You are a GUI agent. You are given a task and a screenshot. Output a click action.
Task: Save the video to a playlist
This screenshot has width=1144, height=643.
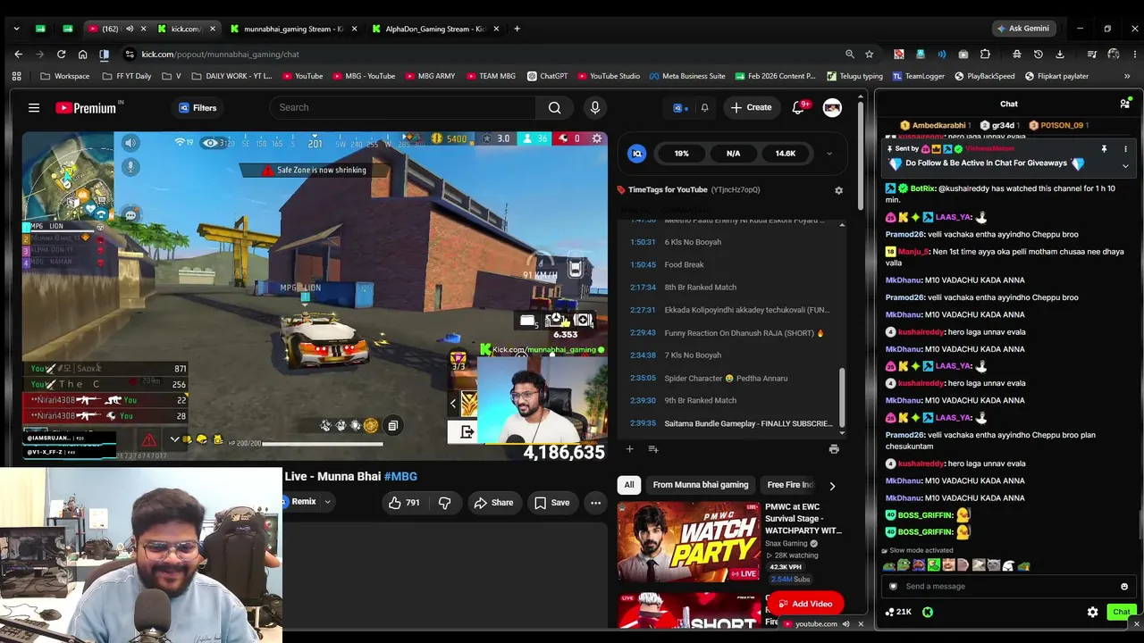(551, 503)
